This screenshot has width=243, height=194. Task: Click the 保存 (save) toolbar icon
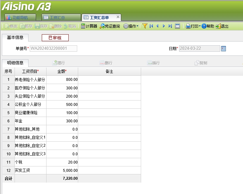tap(41, 26)
